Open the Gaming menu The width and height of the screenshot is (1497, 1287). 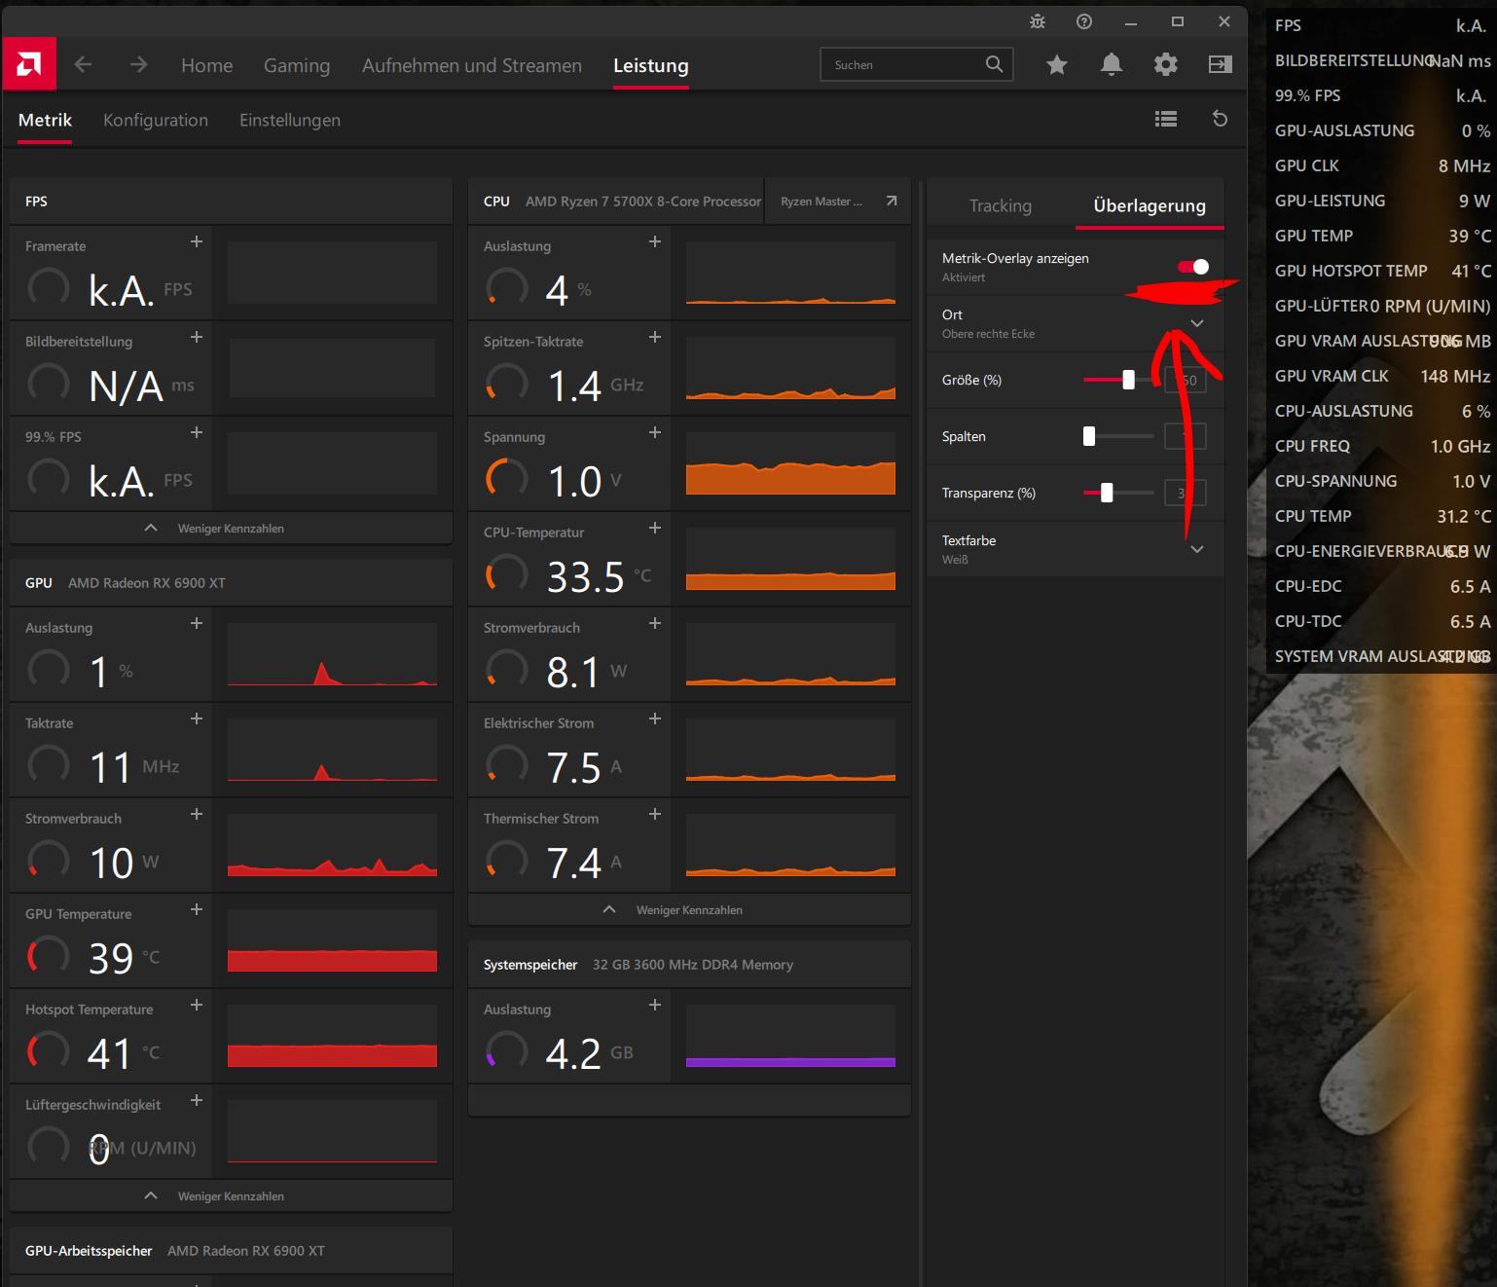(297, 65)
